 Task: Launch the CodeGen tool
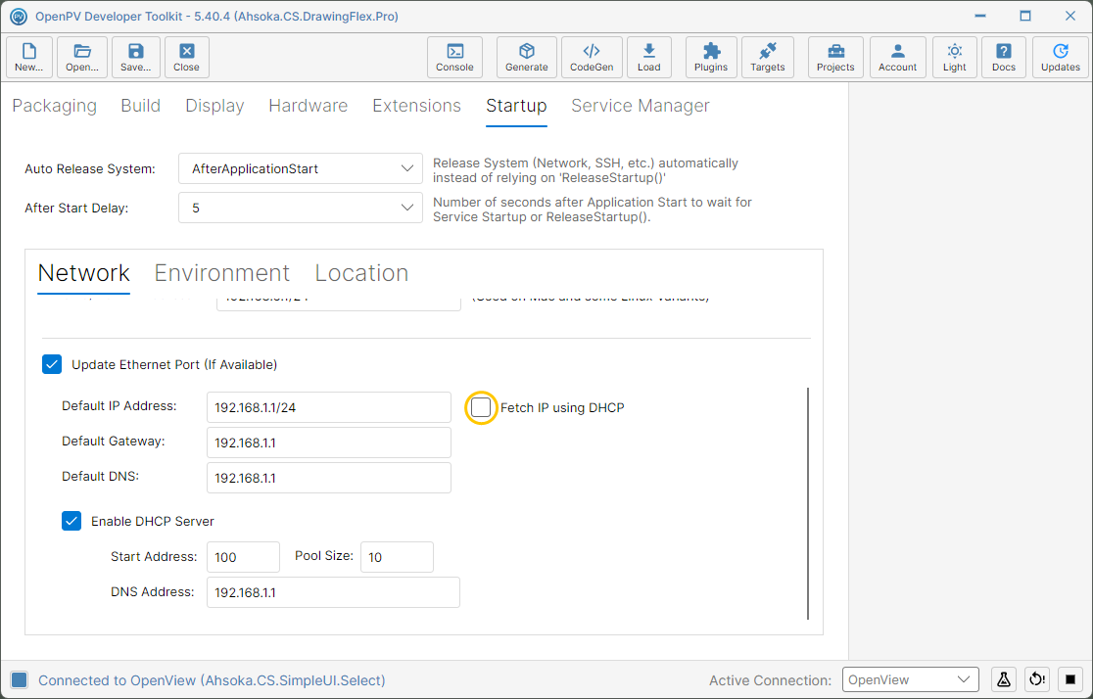[x=592, y=57]
